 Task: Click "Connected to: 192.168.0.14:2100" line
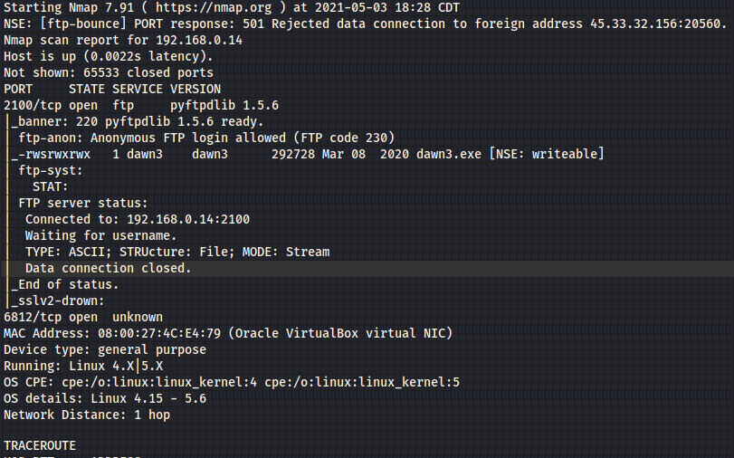coord(138,220)
